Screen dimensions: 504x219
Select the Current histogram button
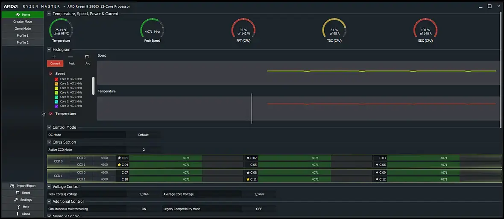pos(55,63)
